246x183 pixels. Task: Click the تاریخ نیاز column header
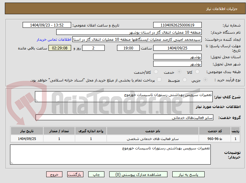(27, 131)
